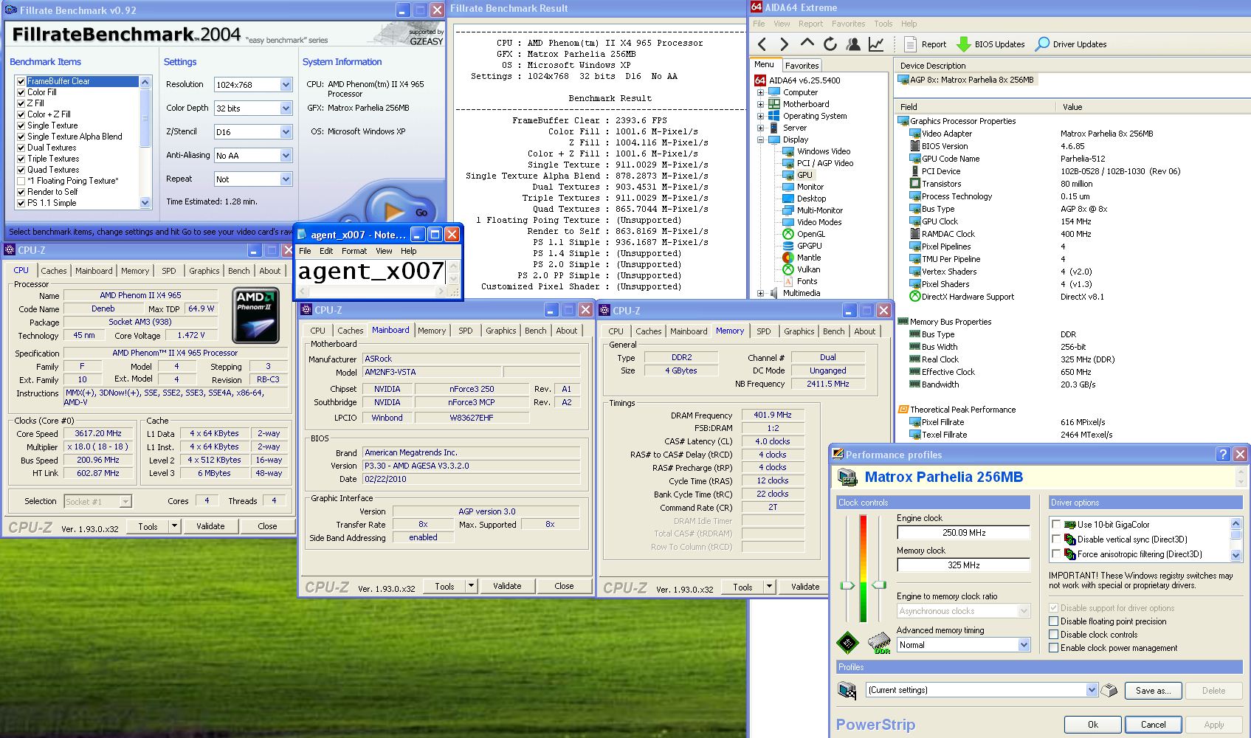The height and width of the screenshot is (738, 1251).
Task: Toggle the Render to Self checkbox
Action: pos(21,192)
